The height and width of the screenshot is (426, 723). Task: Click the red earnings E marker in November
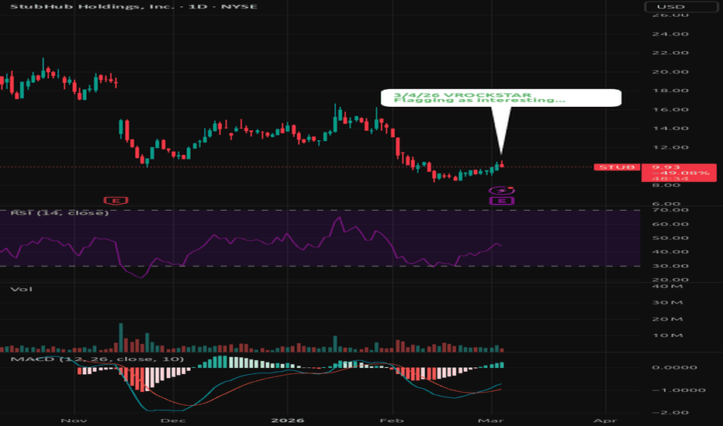[116, 201]
